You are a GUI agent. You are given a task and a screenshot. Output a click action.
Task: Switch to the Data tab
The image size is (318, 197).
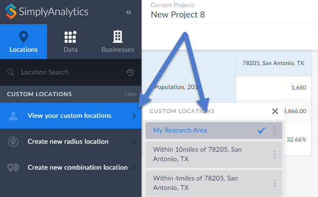tap(71, 41)
